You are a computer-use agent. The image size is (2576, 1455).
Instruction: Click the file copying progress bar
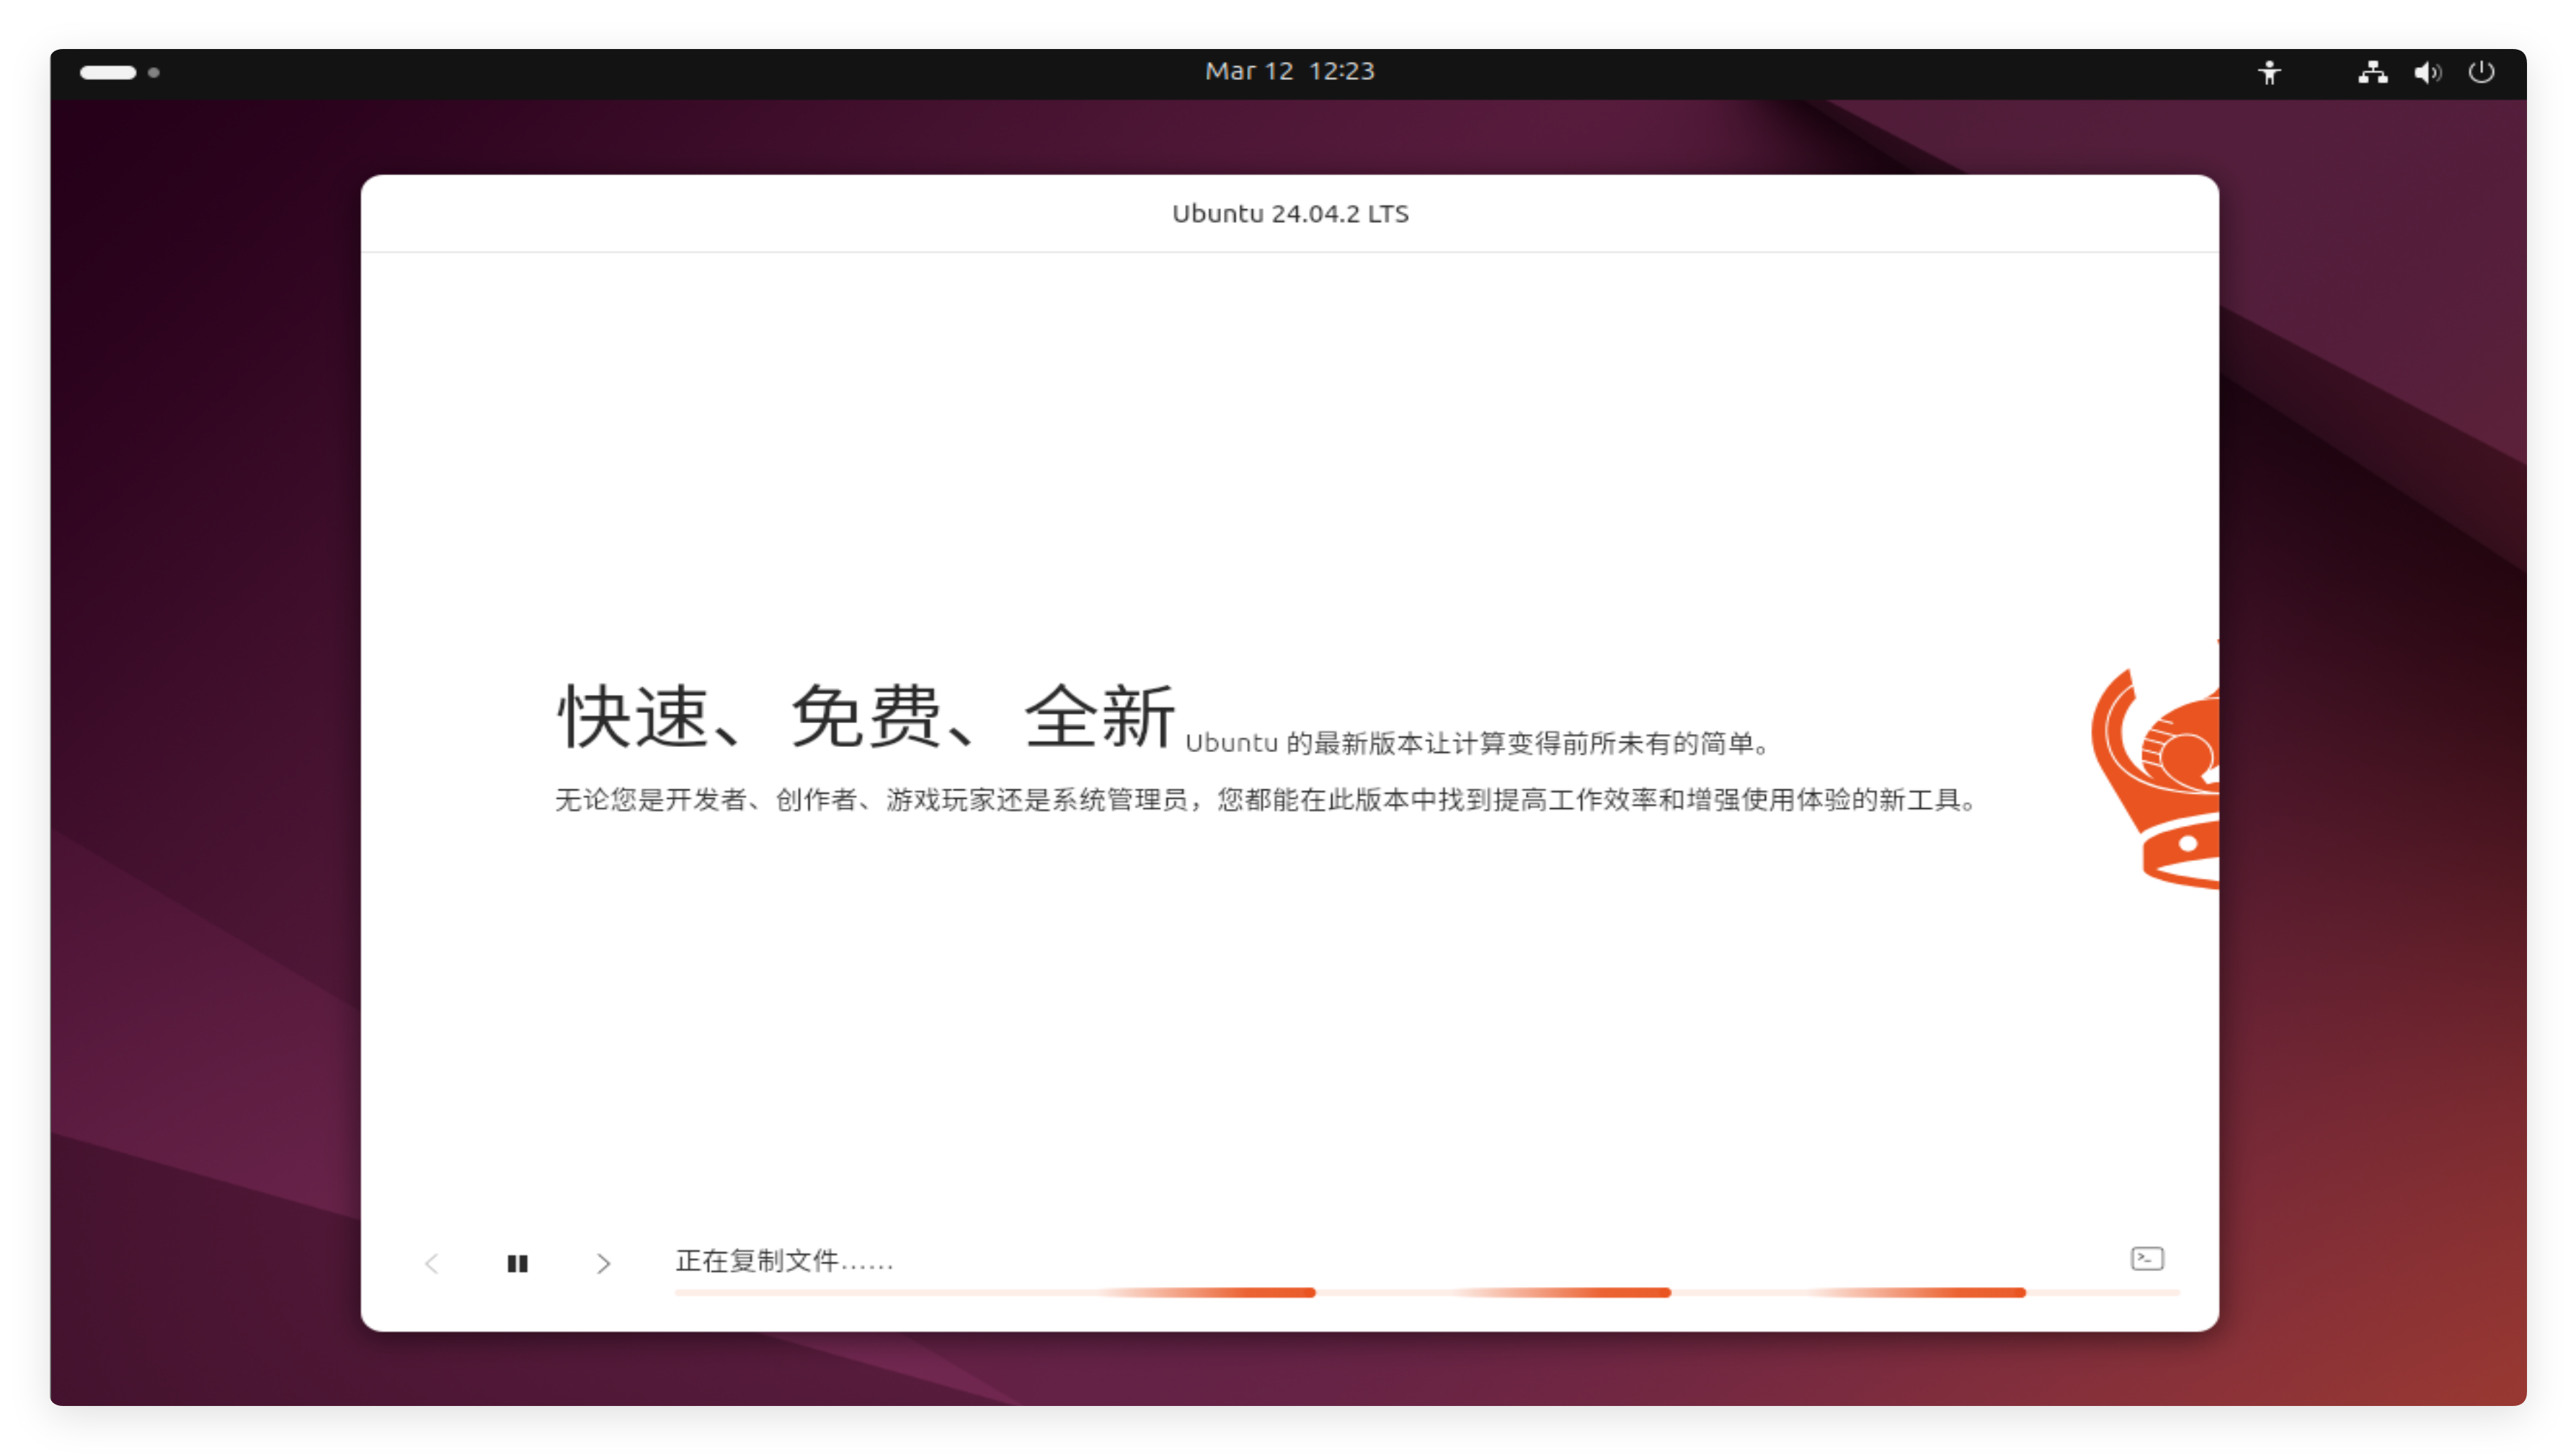1426,1292
